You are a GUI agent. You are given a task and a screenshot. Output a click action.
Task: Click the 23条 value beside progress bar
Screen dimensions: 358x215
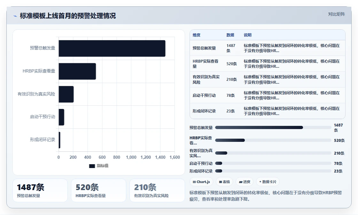click(338, 171)
